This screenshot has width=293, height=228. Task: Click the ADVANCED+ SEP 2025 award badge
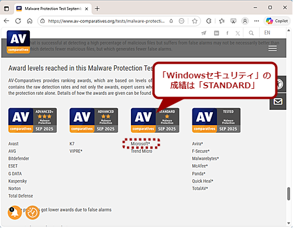pyautogui.click(x=33, y=120)
